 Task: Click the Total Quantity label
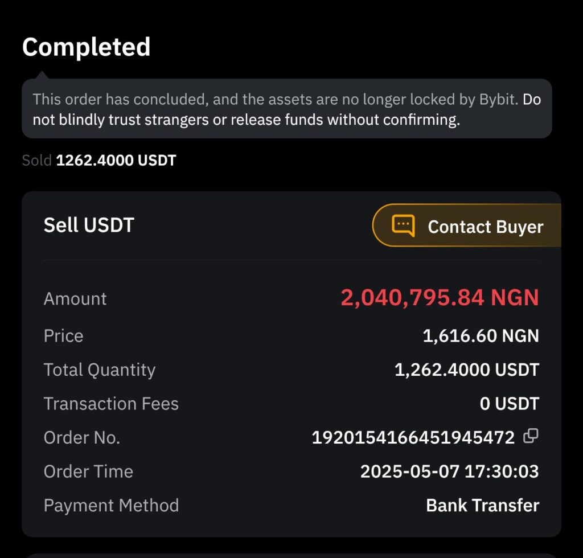pyautogui.click(x=100, y=370)
